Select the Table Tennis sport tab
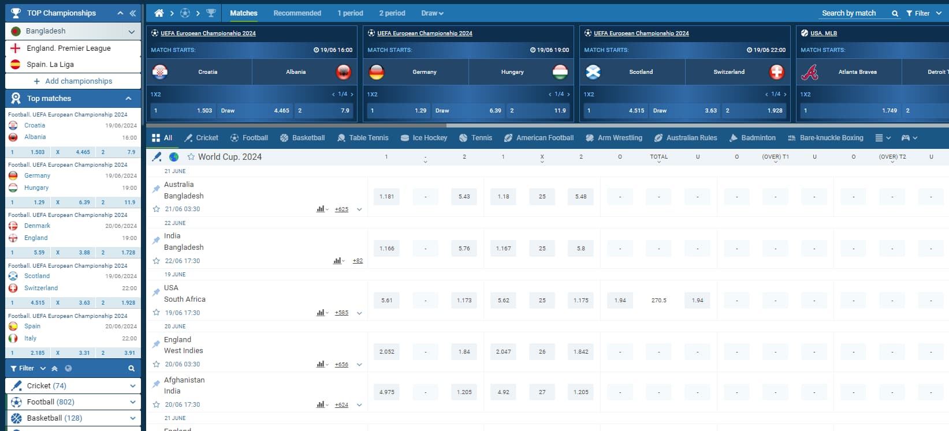This screenshot has width=949, height=431. 363,138
